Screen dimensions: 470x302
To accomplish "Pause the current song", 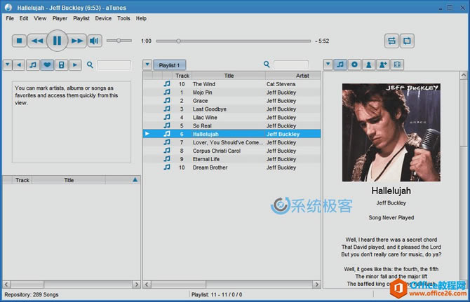I will coord(57,41).
